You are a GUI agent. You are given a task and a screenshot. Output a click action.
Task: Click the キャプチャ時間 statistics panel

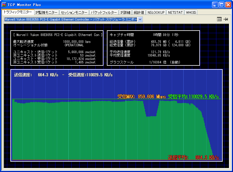point(153,48)
